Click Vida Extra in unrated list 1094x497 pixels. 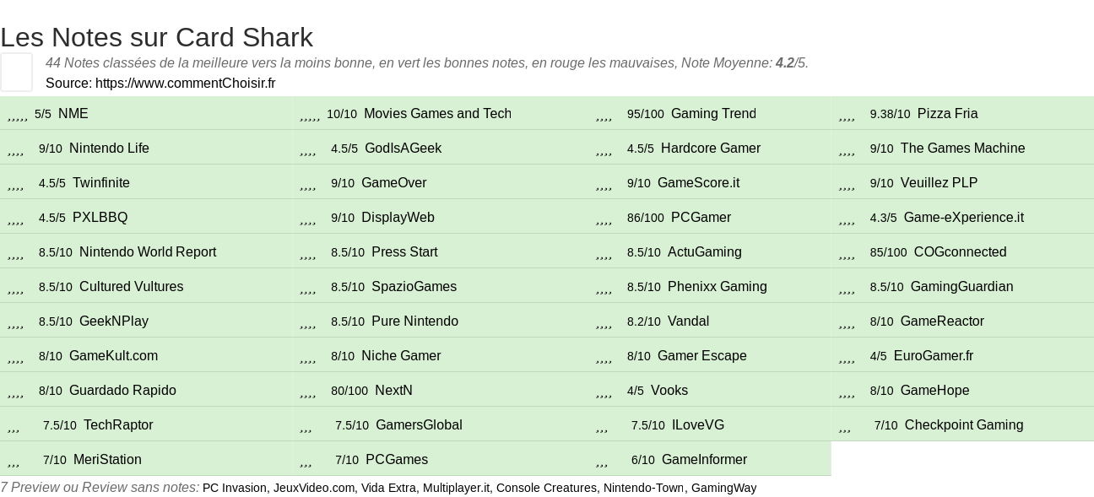click(388, 488)
